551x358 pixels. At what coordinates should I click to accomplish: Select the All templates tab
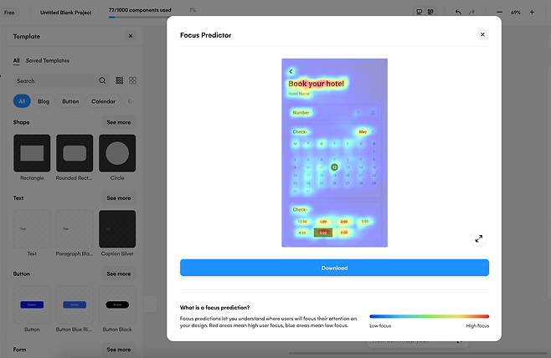(x=16, y=60)
